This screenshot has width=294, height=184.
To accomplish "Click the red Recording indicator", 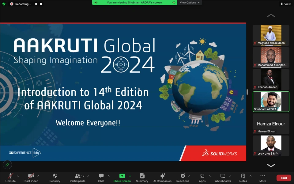I will coord(12,4).
